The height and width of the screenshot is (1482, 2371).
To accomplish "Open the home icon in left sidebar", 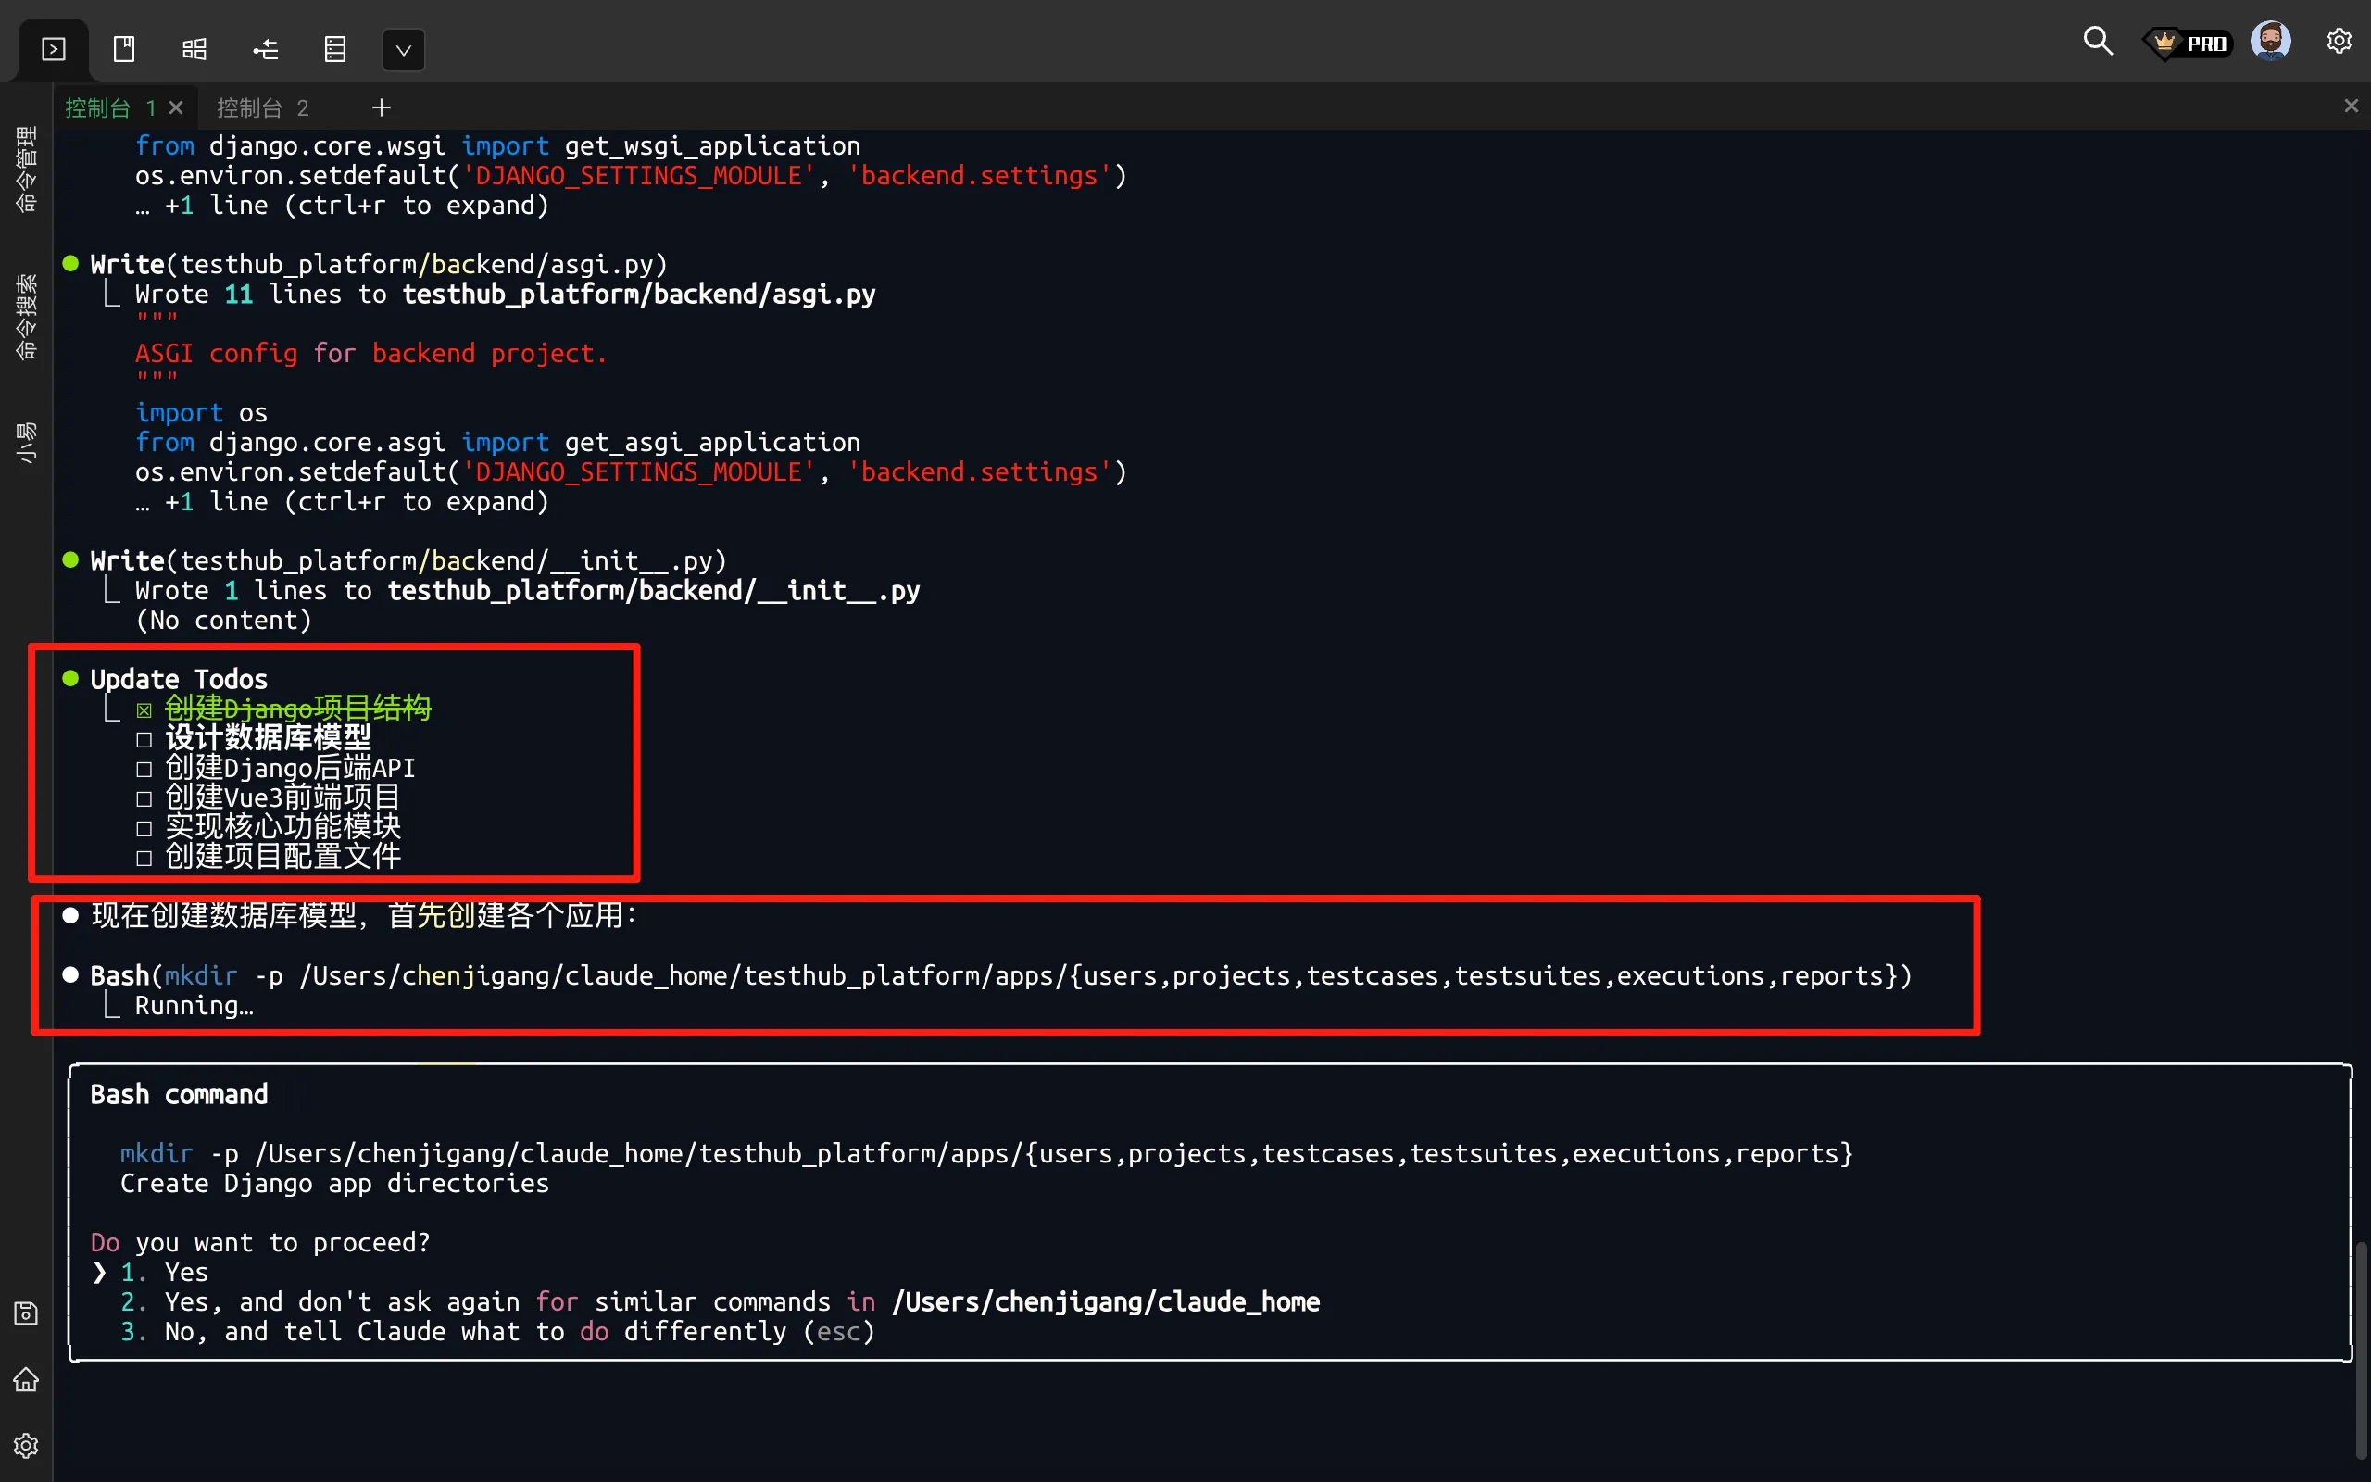I will click(x=27, y=1379).
